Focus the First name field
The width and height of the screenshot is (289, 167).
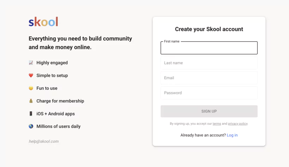[209, 48]
